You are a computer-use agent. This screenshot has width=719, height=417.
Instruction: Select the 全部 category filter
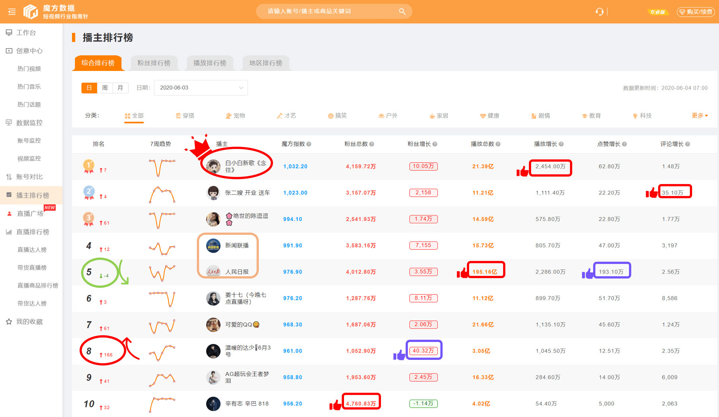pyautogui.click(x=134, y=116)
